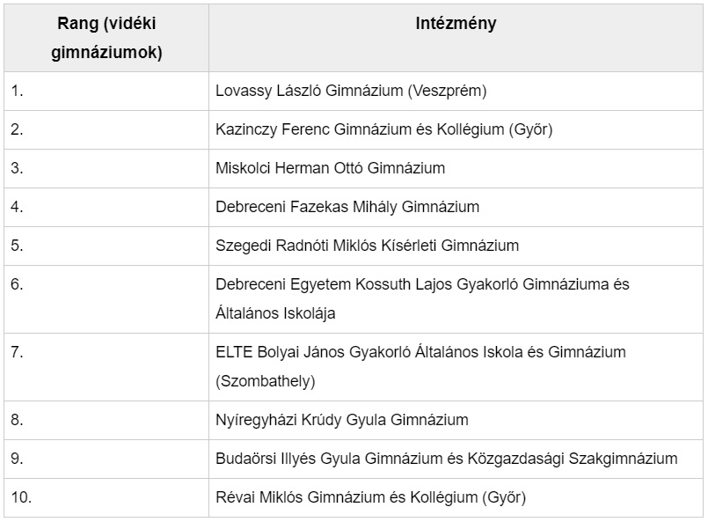Select the ELTE Bolyai János (Szombathely) cell
The height and width of the screenshot is (522, 708).
(420, 366)
